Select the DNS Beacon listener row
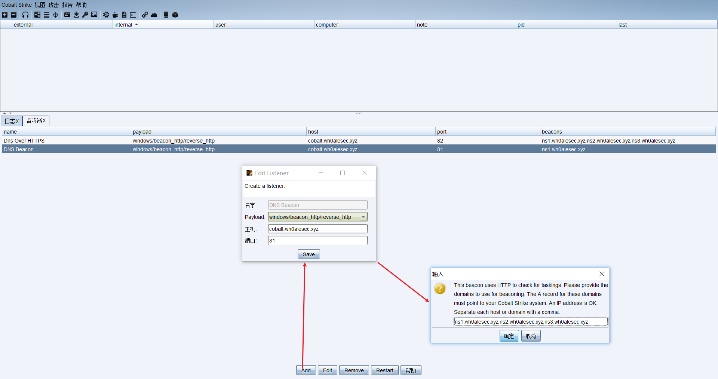 coord(359,149)
